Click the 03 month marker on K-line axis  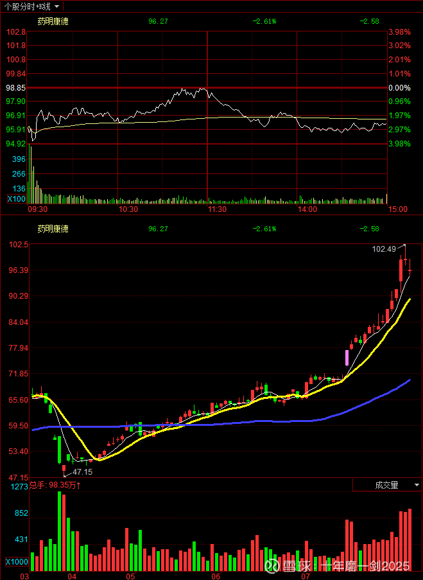(x=24, y=576)
